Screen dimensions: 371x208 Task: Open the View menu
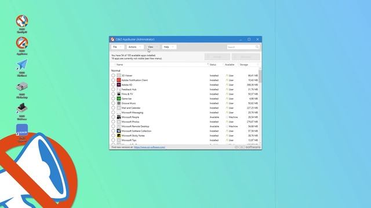(x=152, y=47)
